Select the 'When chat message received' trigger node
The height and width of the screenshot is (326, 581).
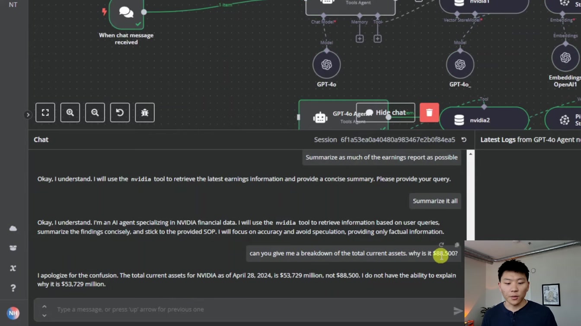point(126,14)
